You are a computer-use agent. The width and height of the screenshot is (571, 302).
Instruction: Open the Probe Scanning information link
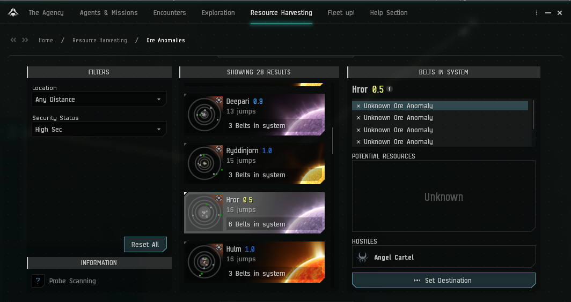(72, 281)
